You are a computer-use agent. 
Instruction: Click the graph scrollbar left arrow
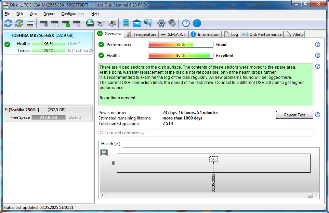pyautogui.click(x=103, y=195)
